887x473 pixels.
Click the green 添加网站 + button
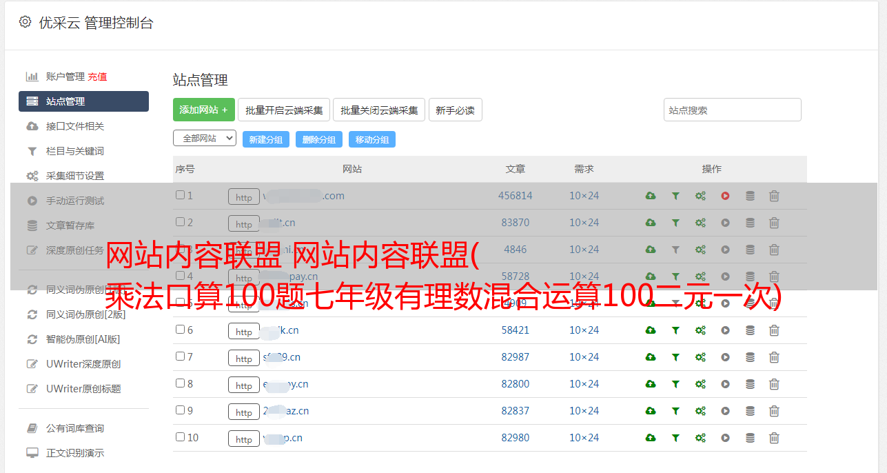204,110
